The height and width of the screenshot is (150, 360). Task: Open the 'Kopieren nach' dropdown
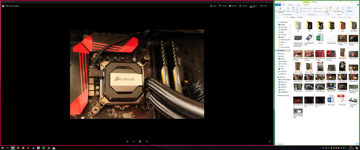pyautogui.click(x=306, y=11)
